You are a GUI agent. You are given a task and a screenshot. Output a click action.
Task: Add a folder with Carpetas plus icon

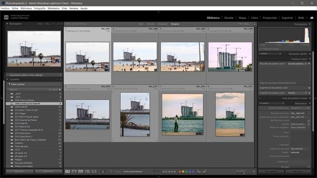(x=60, y=80)
